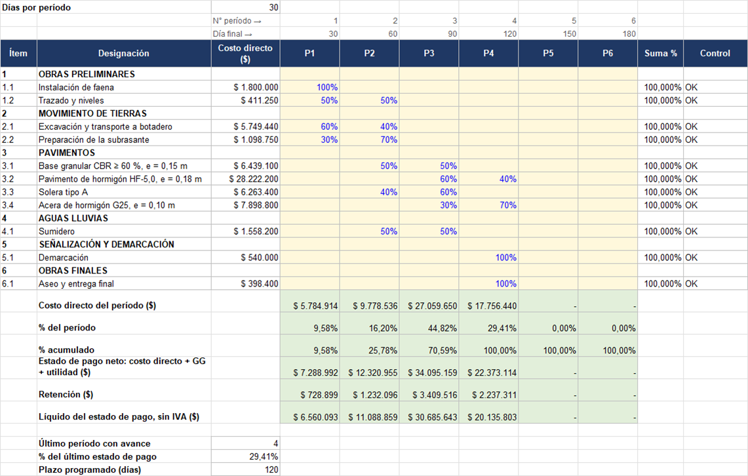Image resolution: width=748 pixels, height=476 pixels.
Task: Click the 29,41% último estado de pago cell
Action: [246, 456]
